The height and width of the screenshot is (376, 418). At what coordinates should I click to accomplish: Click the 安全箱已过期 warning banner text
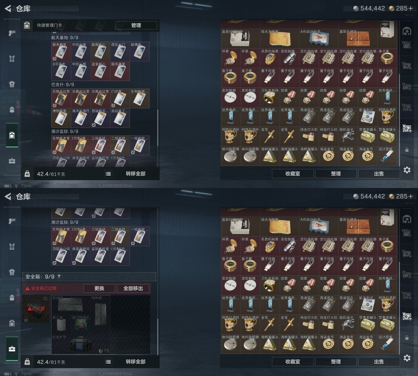(44, 288)
